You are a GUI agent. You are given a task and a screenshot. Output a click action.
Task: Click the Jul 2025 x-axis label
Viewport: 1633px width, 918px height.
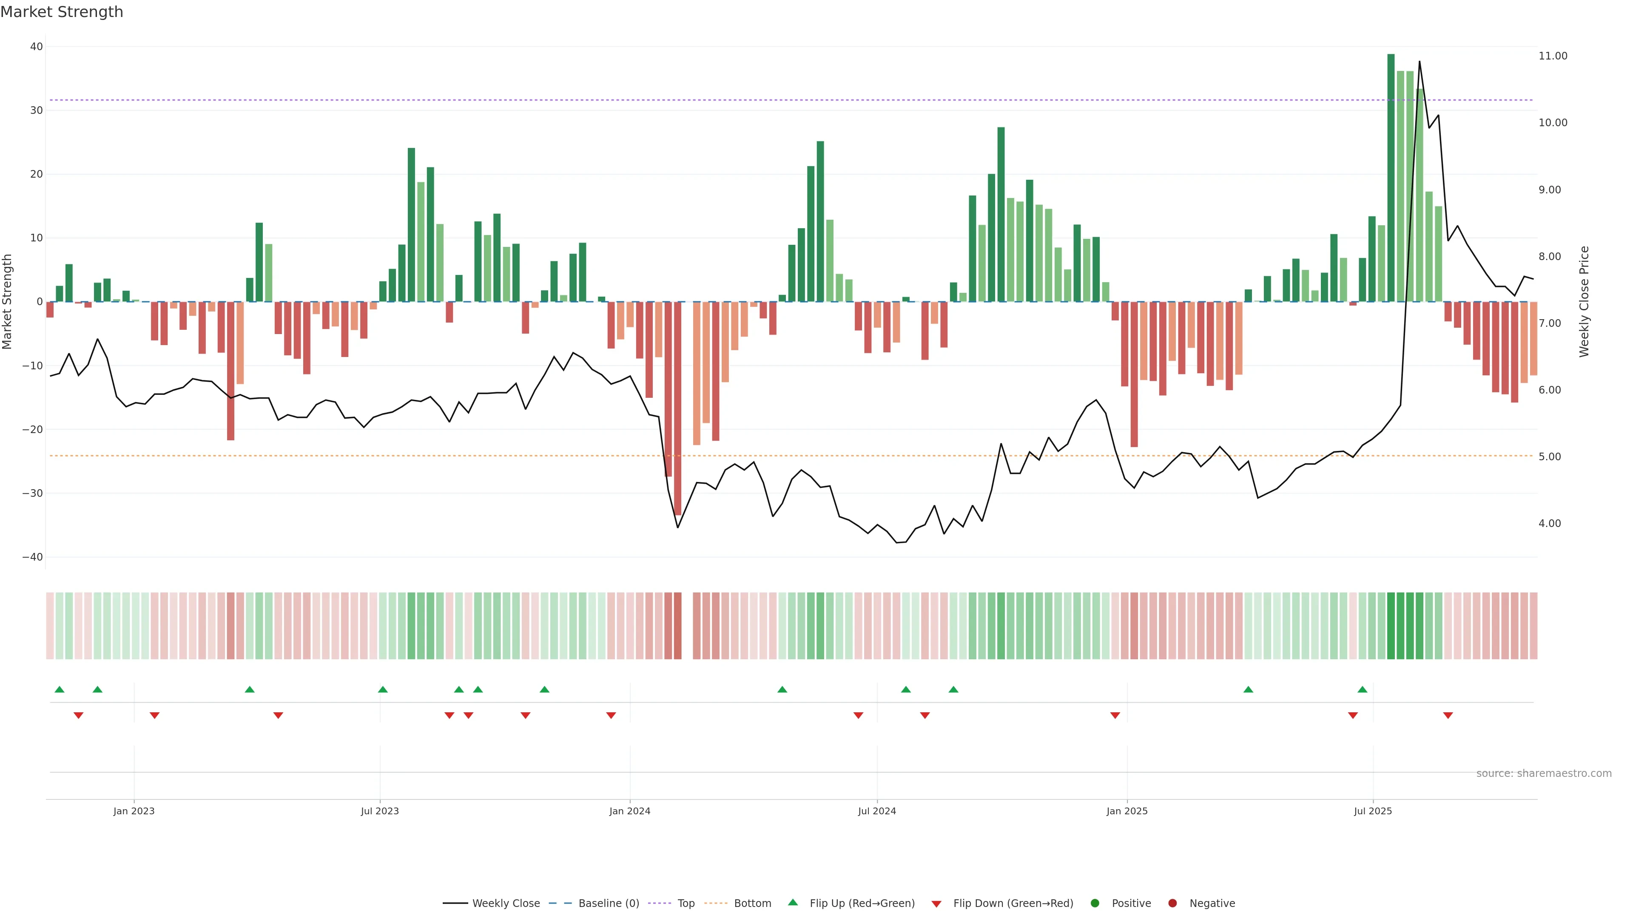pyautogui.click(x=1372, y=811)
